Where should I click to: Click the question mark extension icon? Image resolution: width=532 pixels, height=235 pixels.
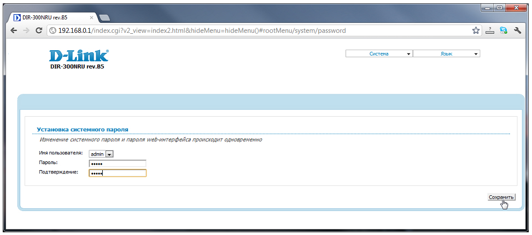[x=489, y=31]
